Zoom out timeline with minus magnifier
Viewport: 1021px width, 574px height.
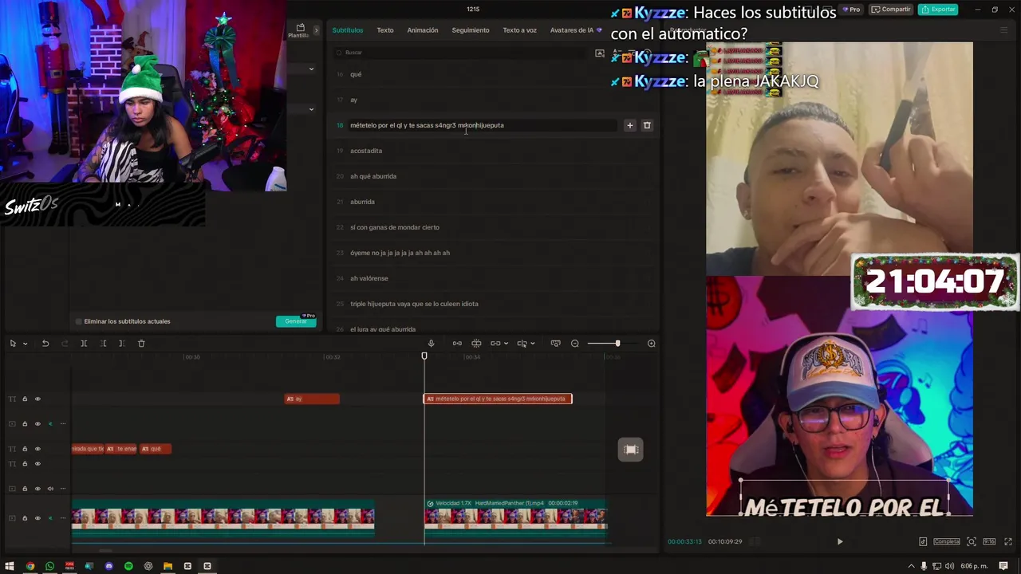(x=575, y=344)
